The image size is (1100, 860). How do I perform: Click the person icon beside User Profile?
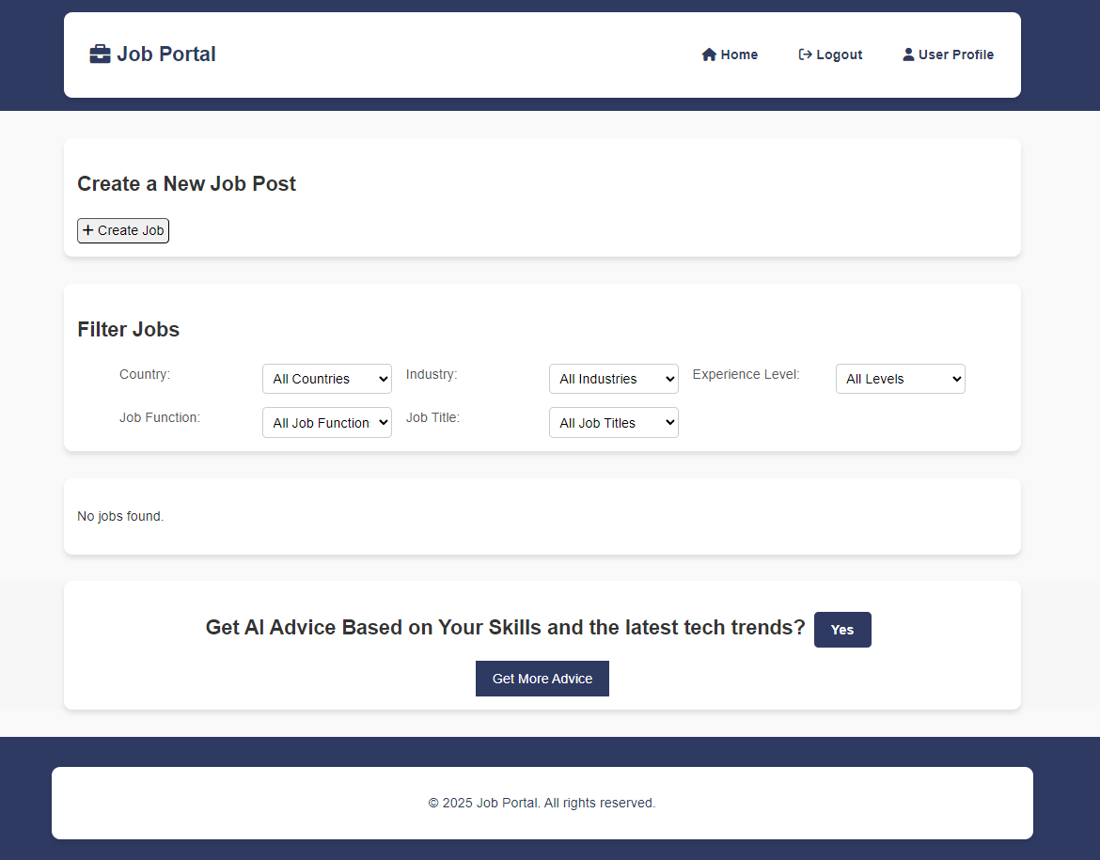coord(907,55)
